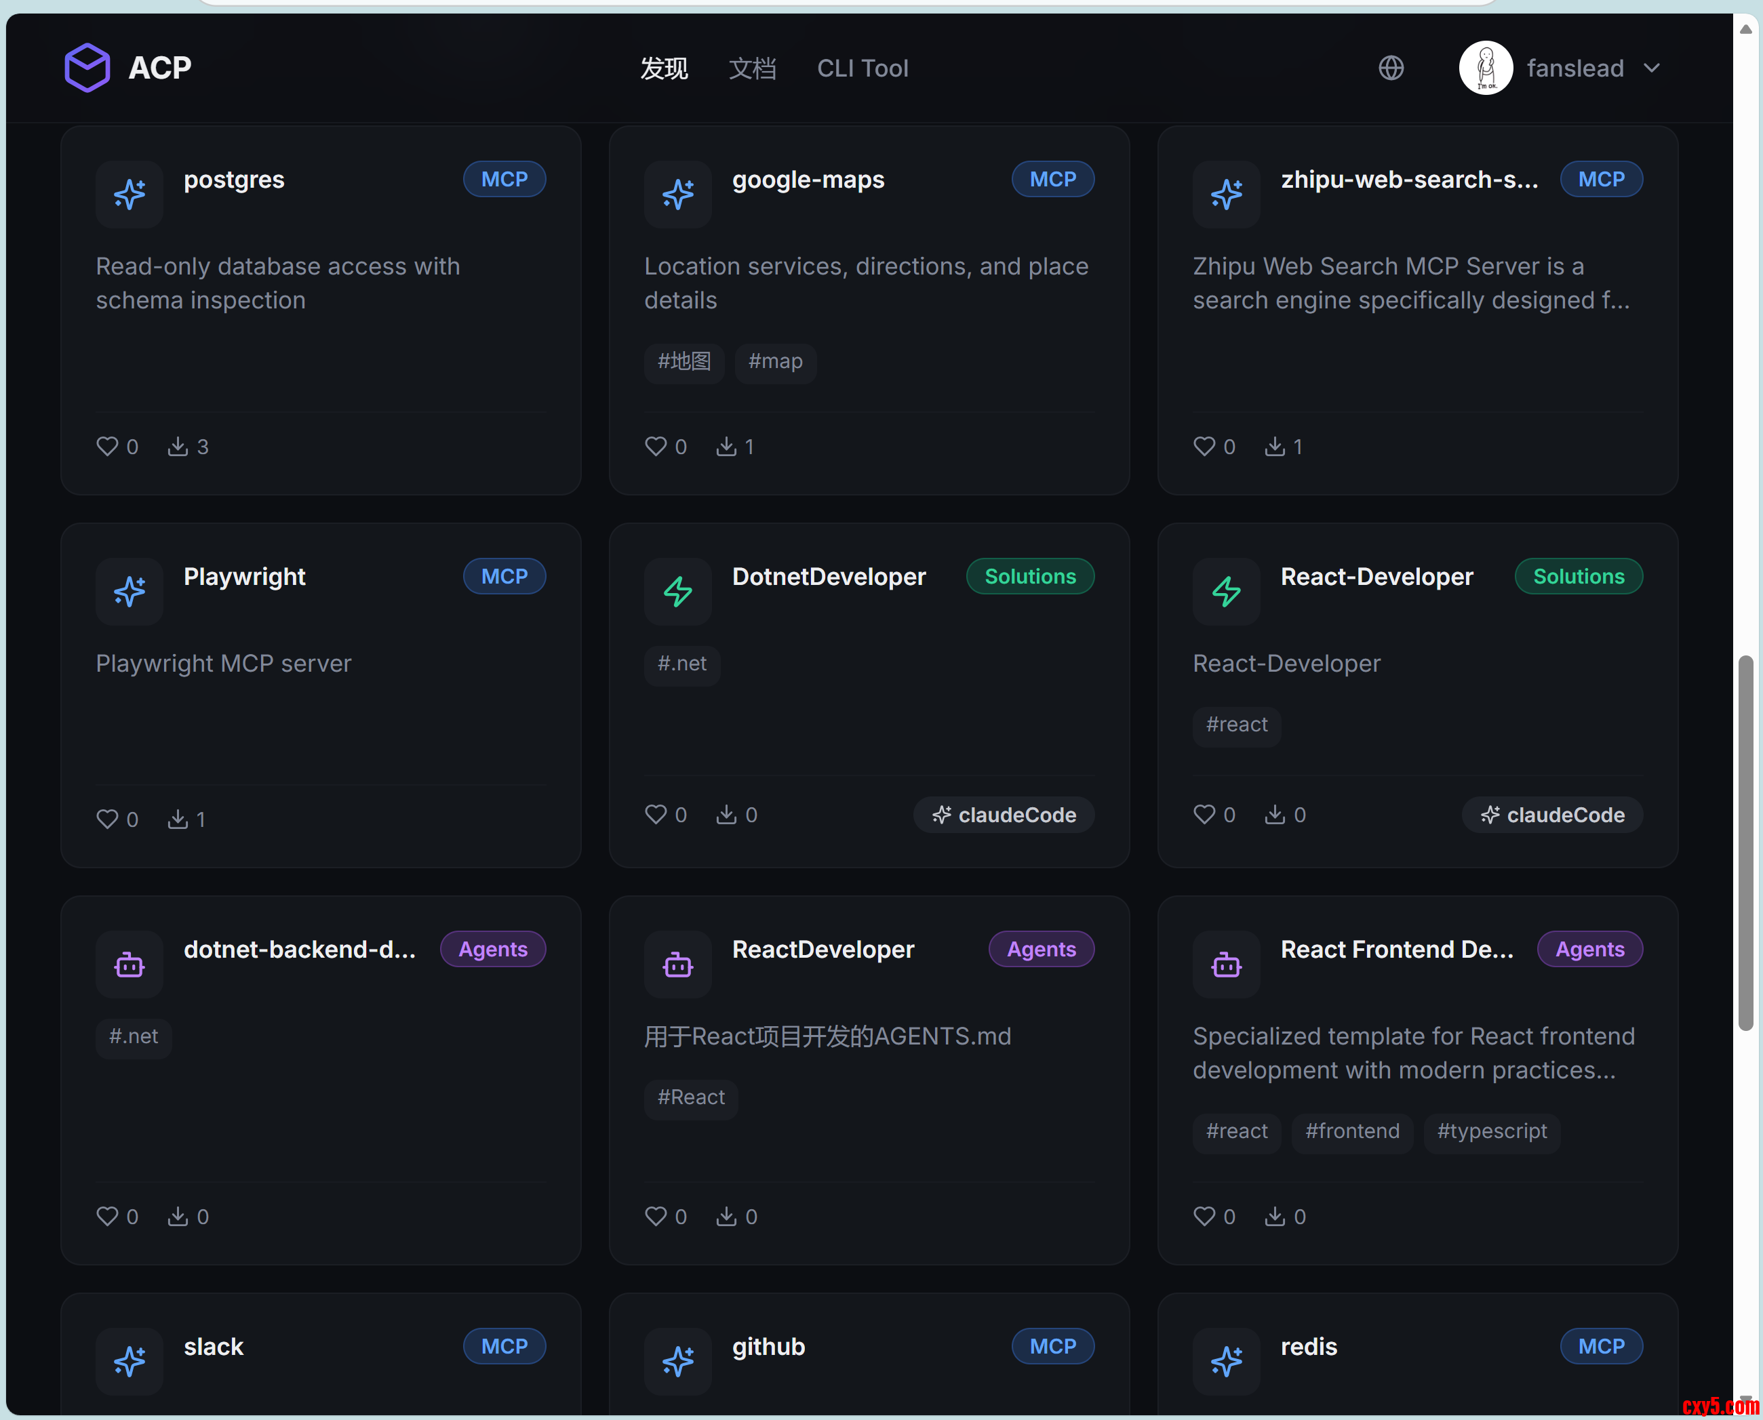Click the github card sparkle icon
Screen dimensions: 1763x1420
(677, 1361)
